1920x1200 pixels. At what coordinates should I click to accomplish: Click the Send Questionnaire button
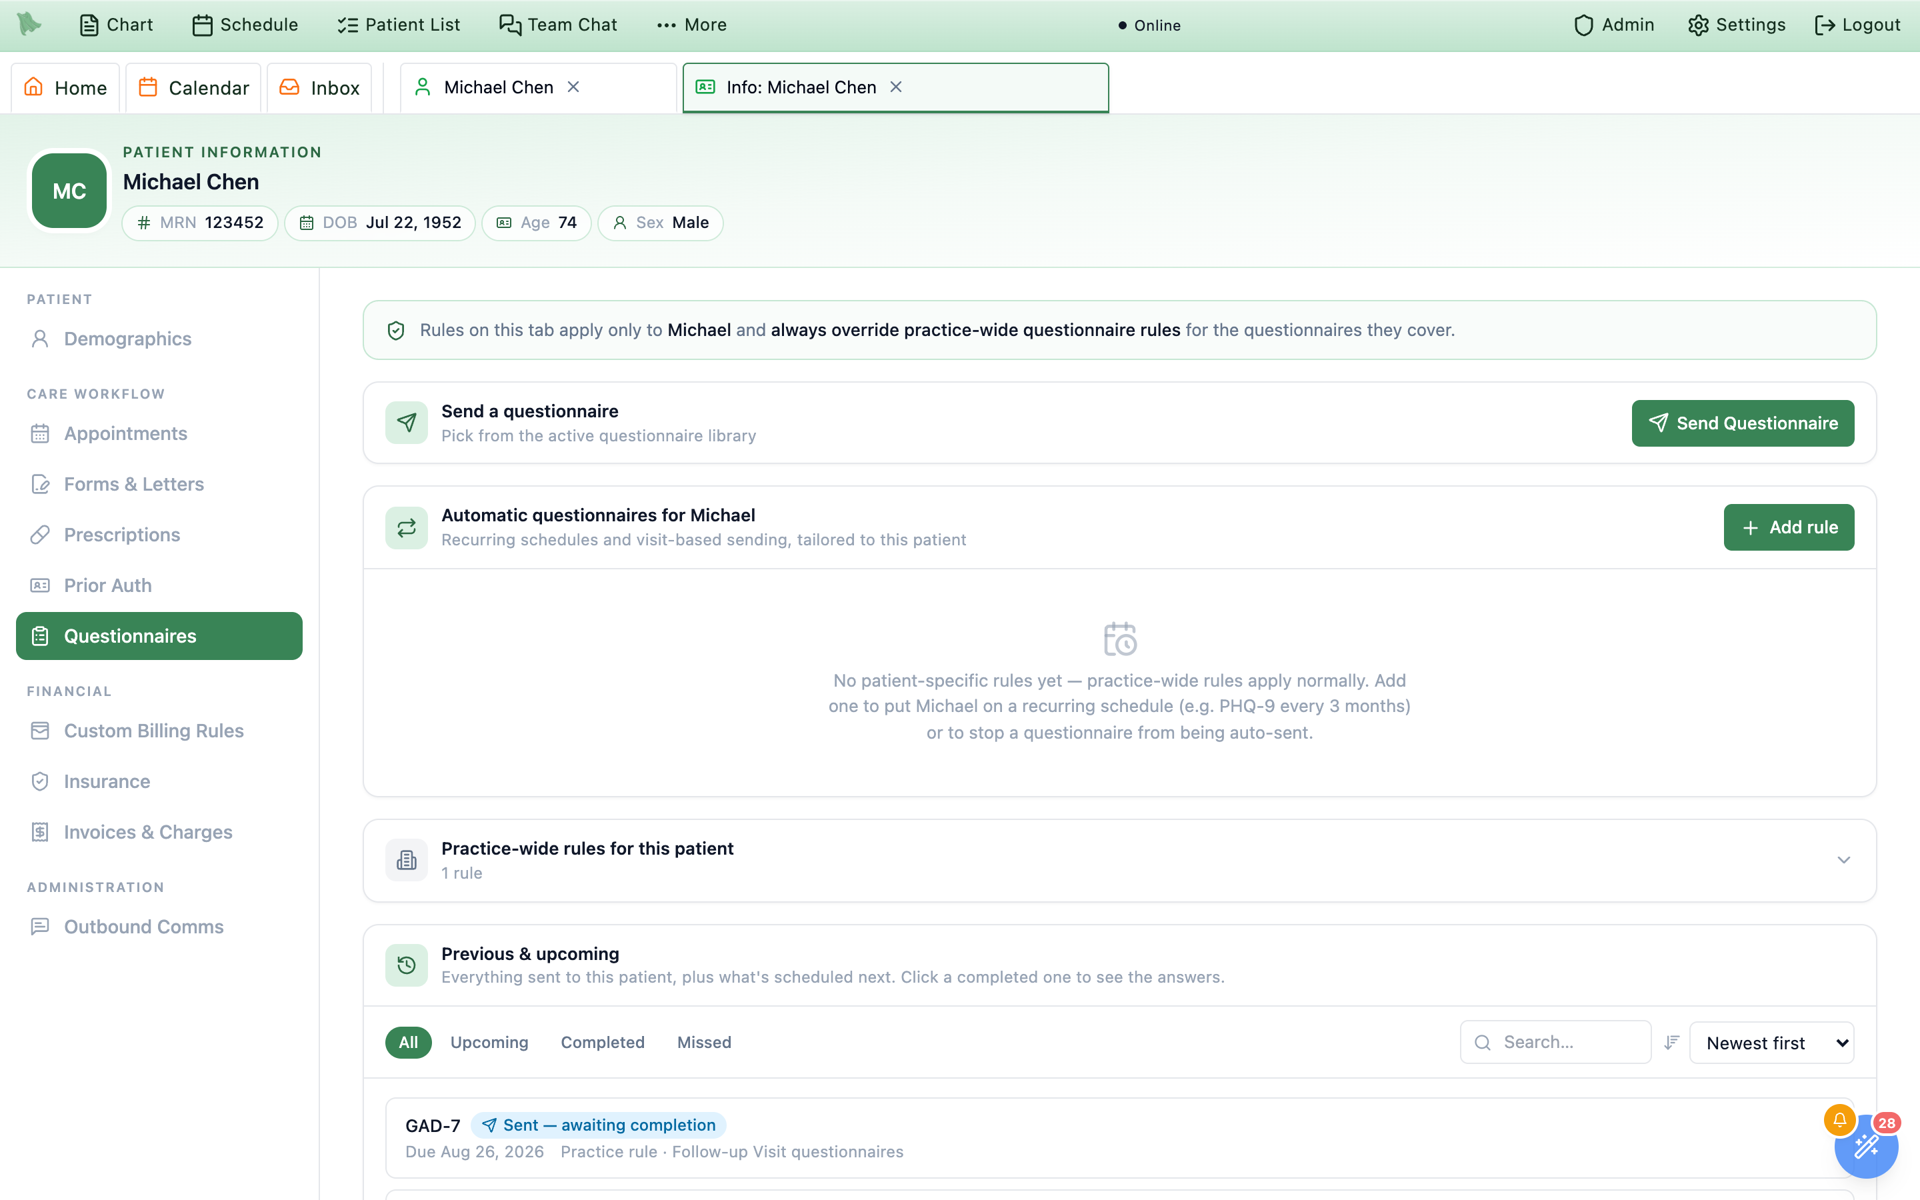(x=1742, y=423)
